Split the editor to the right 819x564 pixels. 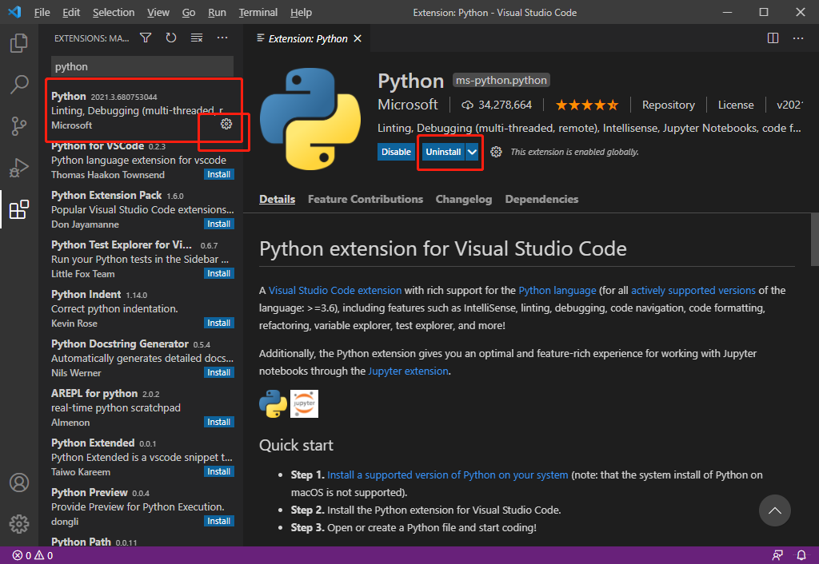point(772,37)
